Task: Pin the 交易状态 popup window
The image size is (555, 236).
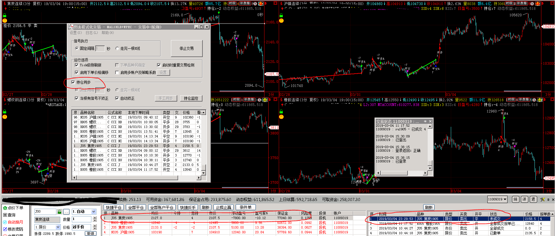Action: [x=425, y=121]
